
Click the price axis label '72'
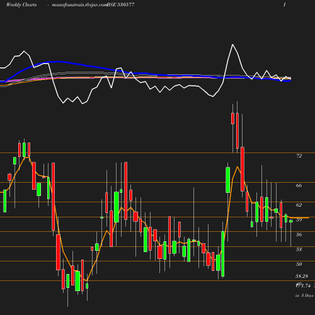click(299, 156)
